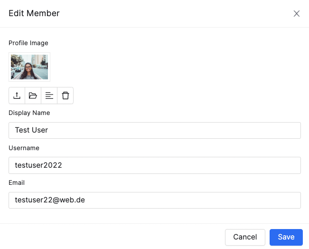Screen dimensions: 309x249
Task: Open the media folder browser icon
Action: click(x=33, y=96)
